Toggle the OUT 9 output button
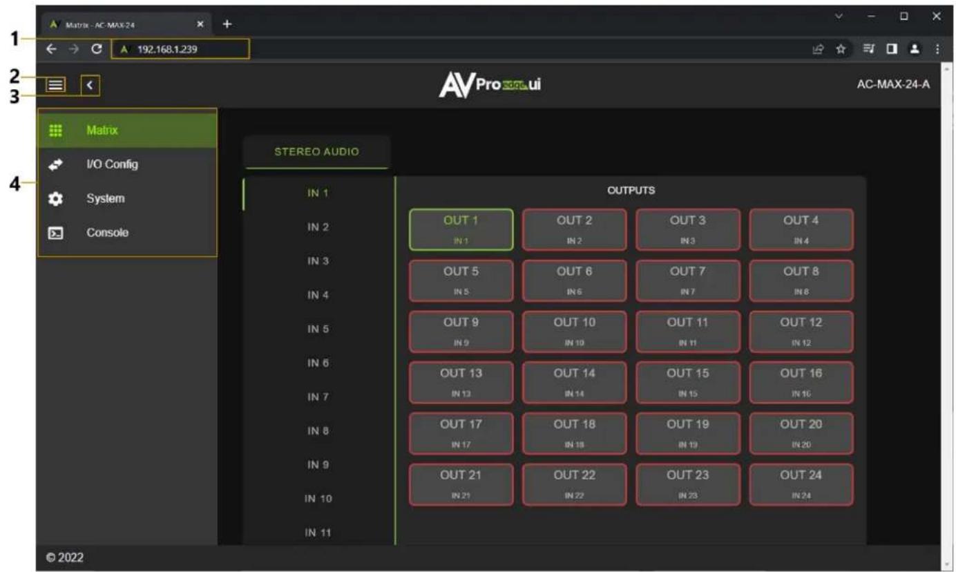956x572 pixels. pyautogui.click(x=461, y=332)
